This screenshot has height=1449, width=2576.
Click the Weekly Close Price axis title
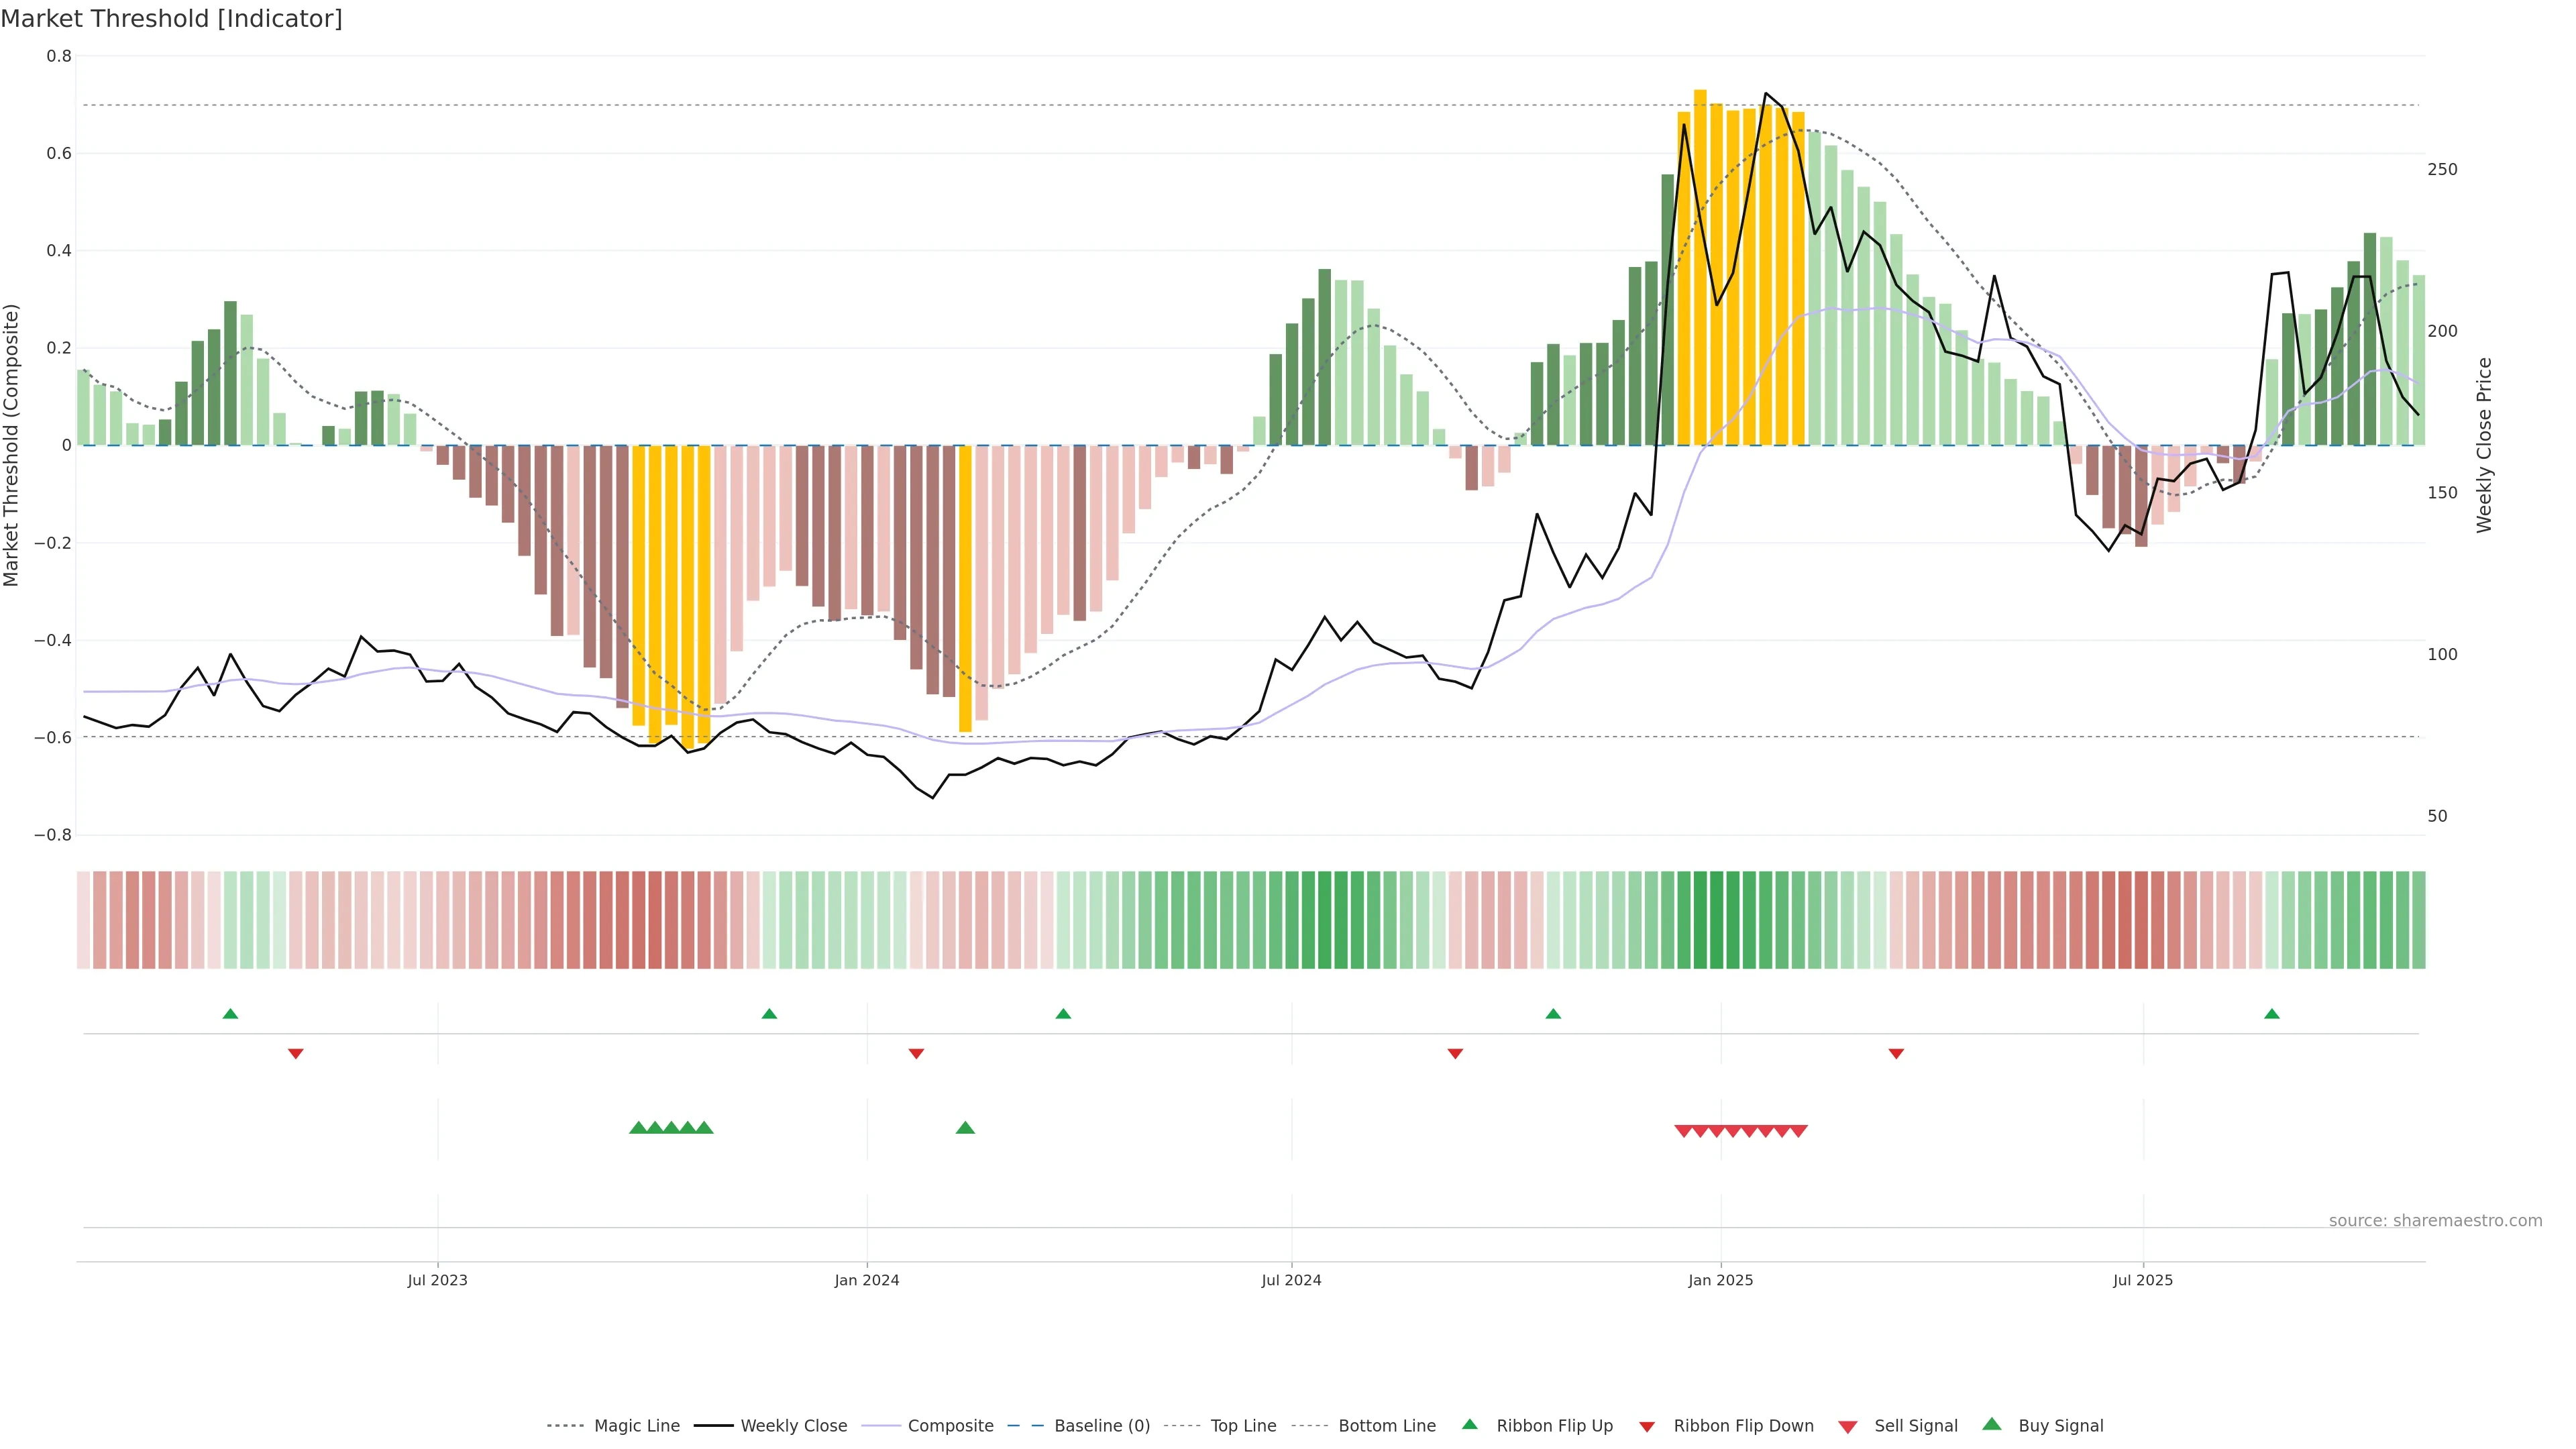(x=2484, y=445)
